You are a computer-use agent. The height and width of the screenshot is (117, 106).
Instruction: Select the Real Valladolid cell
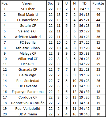tap(28, 108)
